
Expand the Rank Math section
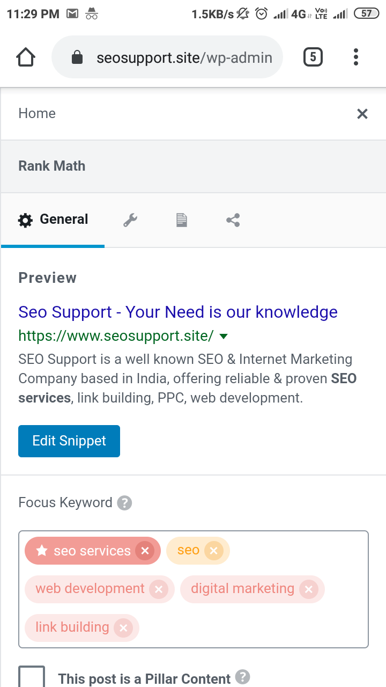52,166
